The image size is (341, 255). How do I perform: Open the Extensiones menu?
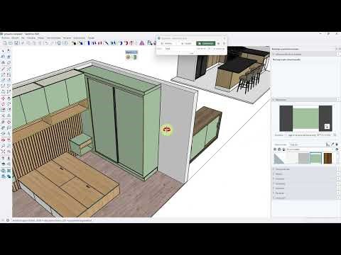pyautogui.click(x=79, y=38)
